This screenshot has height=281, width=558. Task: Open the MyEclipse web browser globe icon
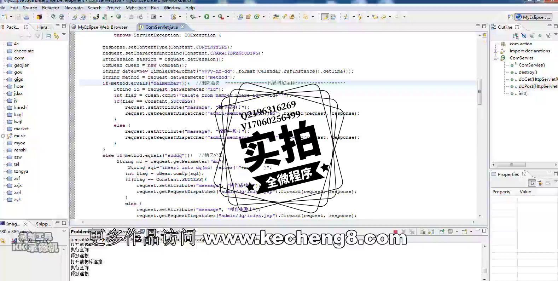pos(119,17)
